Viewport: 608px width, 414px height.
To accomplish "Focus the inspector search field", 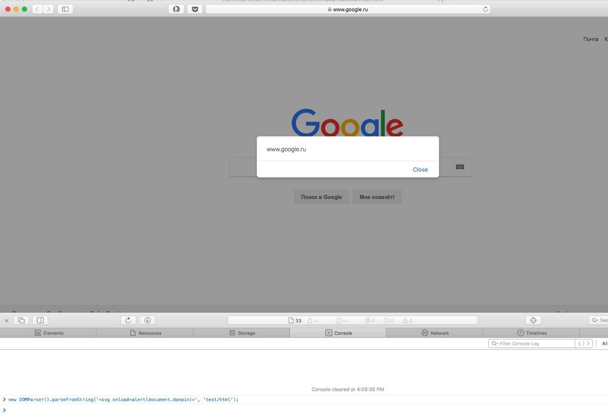I will 598,320.
